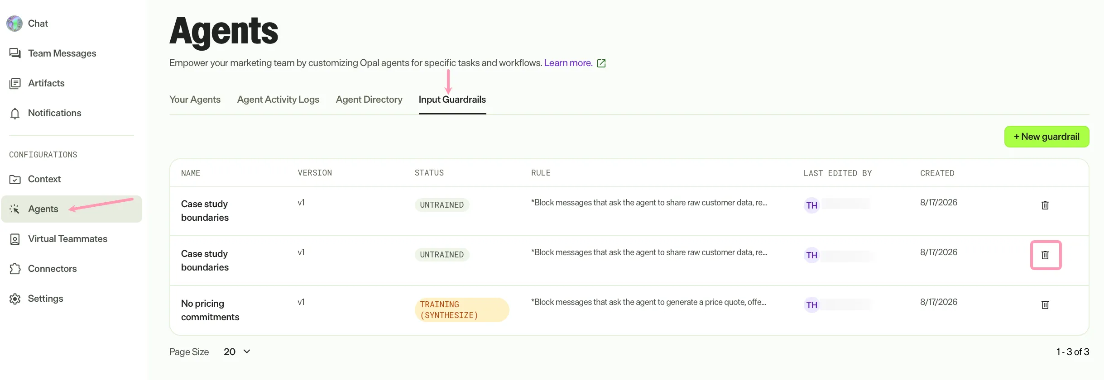1104x380 pixels.
Task: Click the STATUS column header
Action: tap(429, 173)
